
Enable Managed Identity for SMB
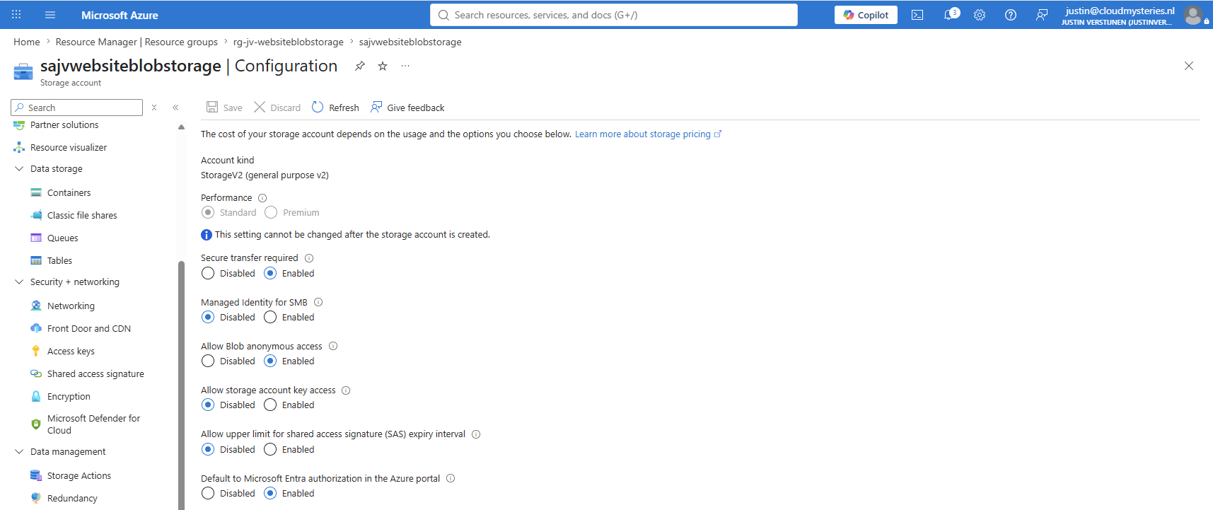pos(270,317)
